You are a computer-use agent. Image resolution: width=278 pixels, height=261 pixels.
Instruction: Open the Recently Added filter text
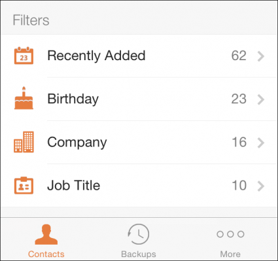click(x=96, y=56)
